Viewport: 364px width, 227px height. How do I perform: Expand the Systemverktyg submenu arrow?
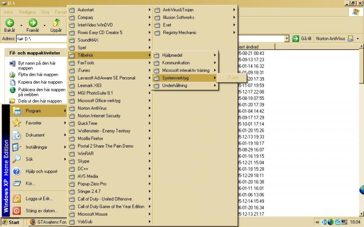(x=215, y=78)
